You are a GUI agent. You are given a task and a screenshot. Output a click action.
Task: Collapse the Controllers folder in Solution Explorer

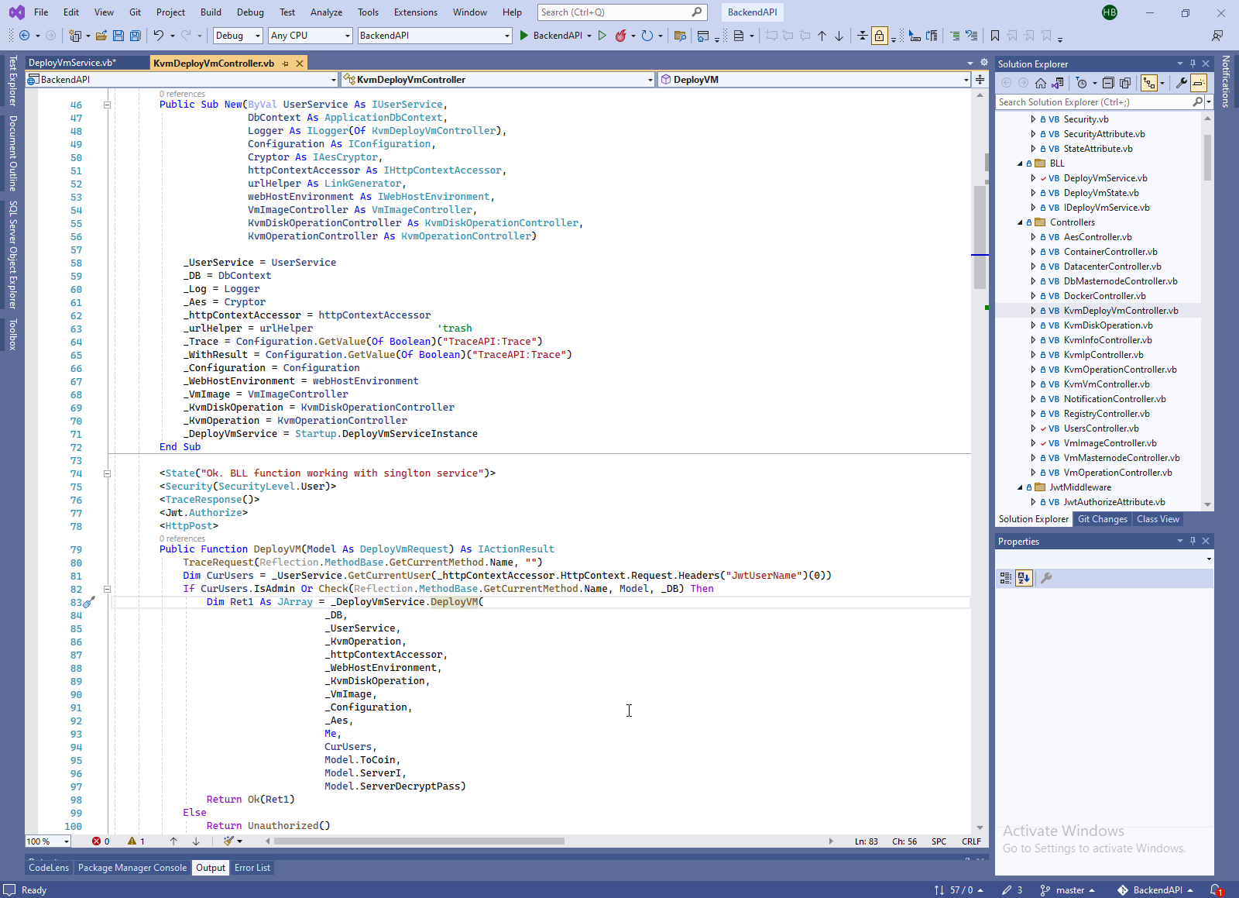click(x=1020, y=222)
